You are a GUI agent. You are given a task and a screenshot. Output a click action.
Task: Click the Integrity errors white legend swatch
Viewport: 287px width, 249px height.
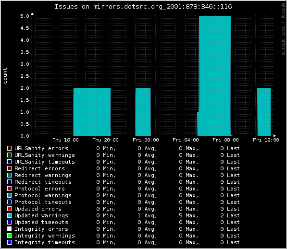(x=9, y=229)
